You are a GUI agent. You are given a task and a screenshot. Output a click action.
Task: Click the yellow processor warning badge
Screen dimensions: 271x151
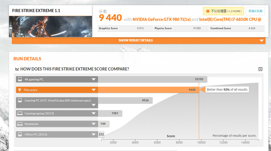[x=223, y=11]
